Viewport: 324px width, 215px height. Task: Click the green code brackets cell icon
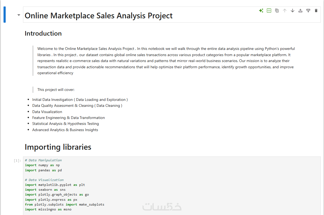click(269, 11)
